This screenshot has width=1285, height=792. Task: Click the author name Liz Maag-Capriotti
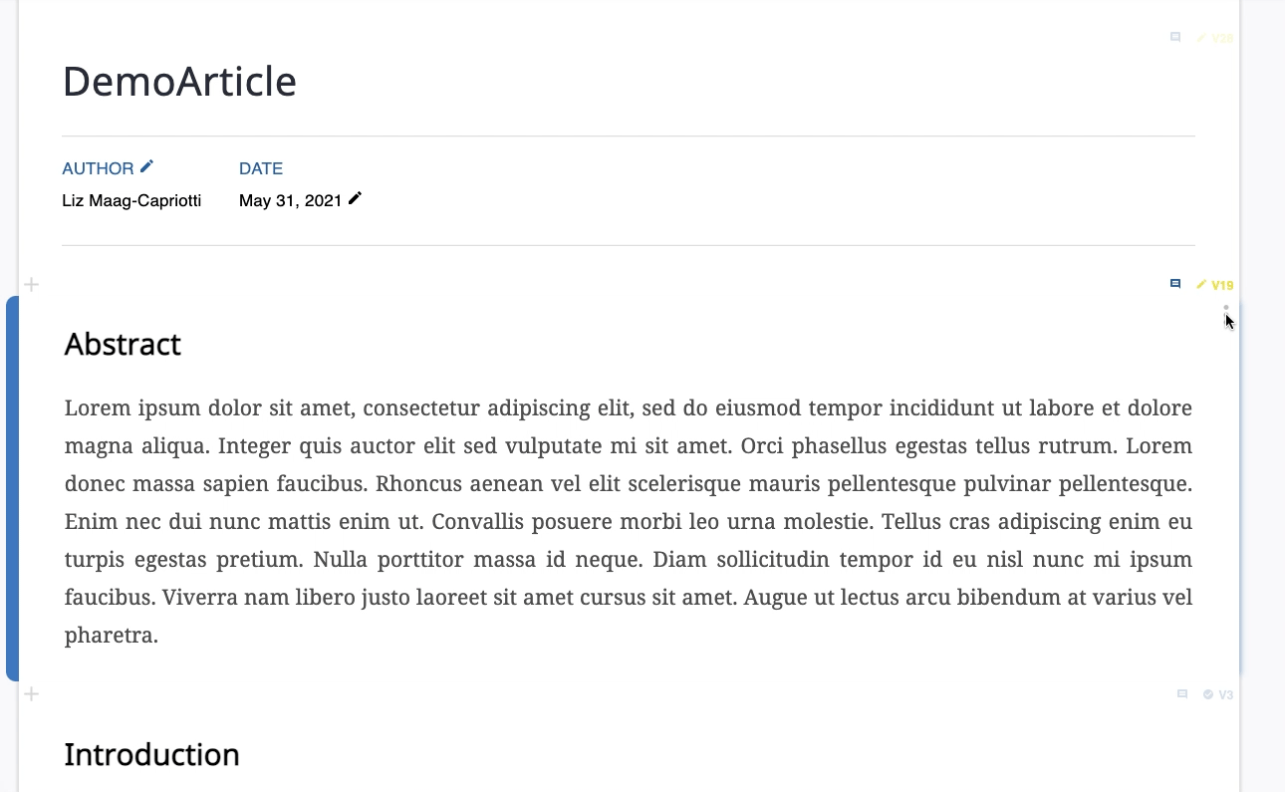tap(131, 200)
